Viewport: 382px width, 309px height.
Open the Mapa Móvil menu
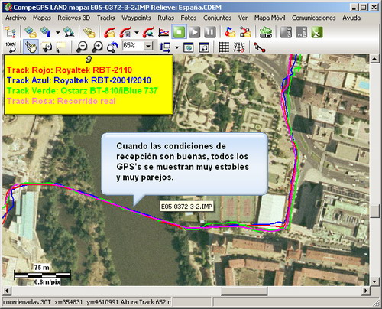tap(270, 18)
